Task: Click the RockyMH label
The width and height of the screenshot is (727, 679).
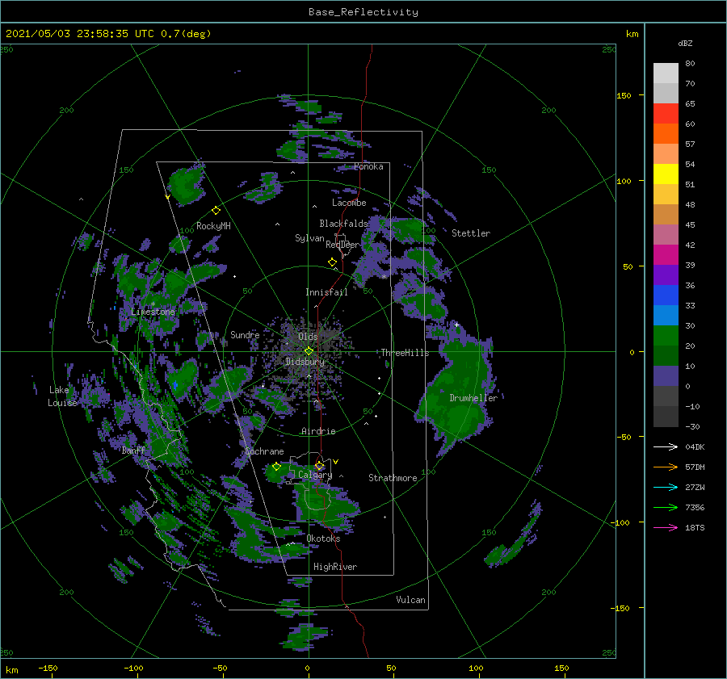Action: pyautogui.click(x=213, y=226)
